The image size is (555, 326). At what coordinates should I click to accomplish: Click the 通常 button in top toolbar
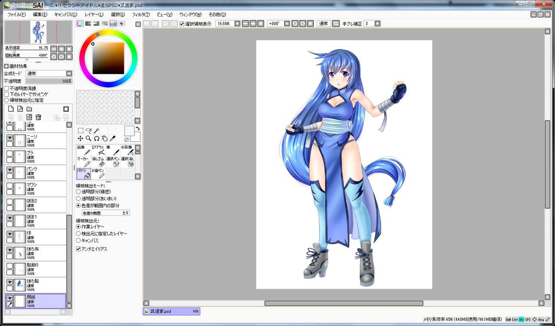pyautogui.click(x=323, y=23)
